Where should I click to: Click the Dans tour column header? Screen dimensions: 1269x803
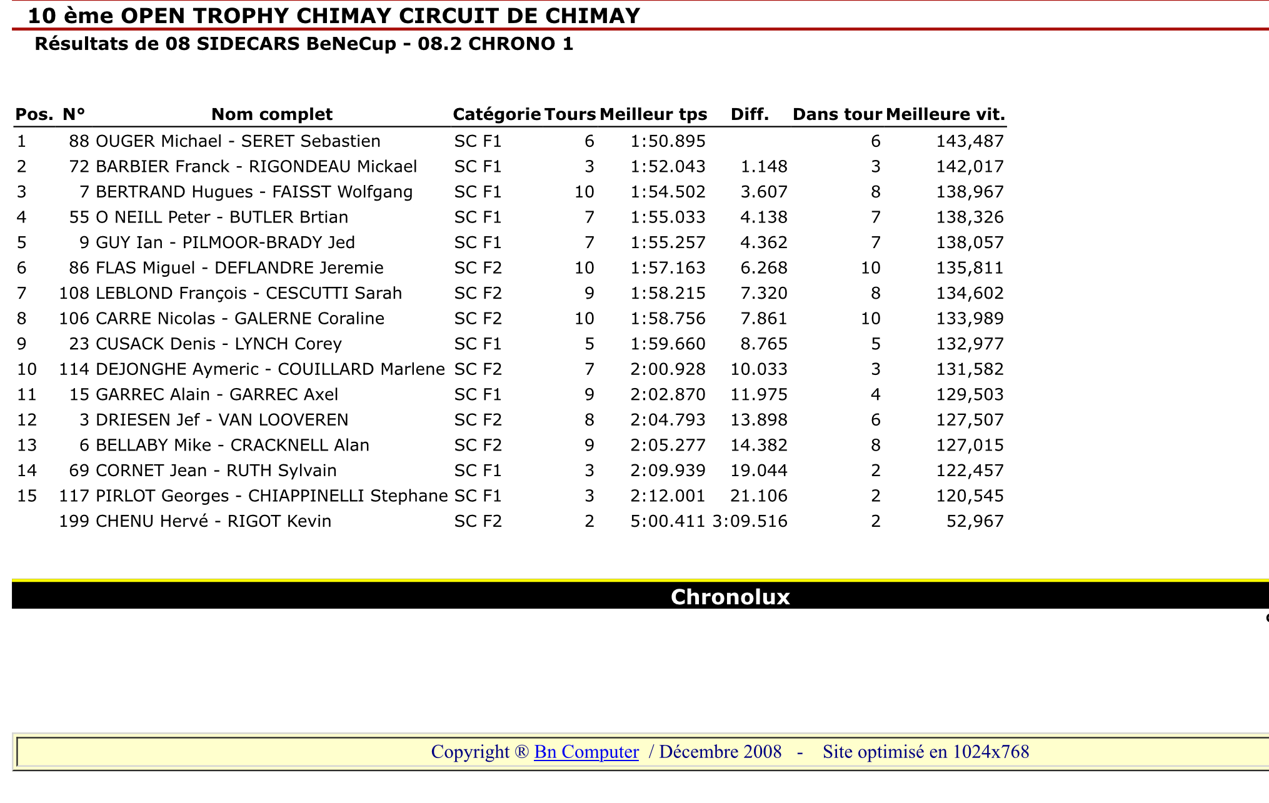(x=837, y=114)
